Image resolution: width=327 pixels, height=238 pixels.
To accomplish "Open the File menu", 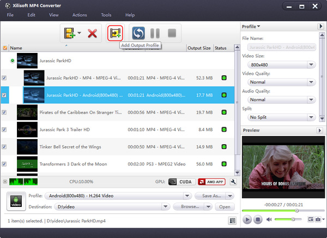I will coord(10,15).
